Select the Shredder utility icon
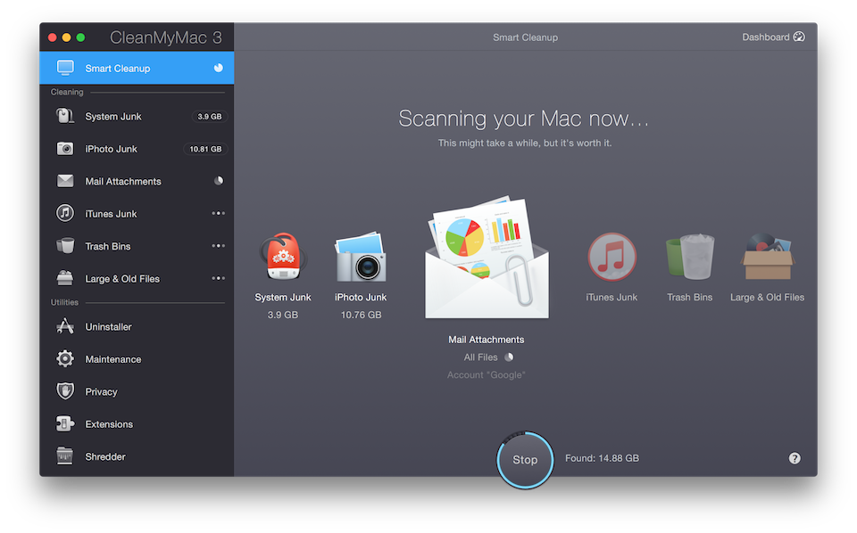This screenshot has height=533, width=857. coord(64,455)
